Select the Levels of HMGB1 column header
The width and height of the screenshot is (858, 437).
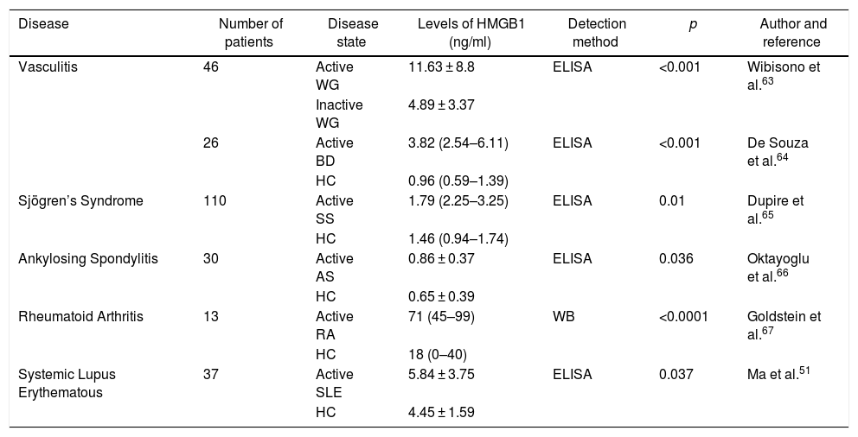coord(458,33)
